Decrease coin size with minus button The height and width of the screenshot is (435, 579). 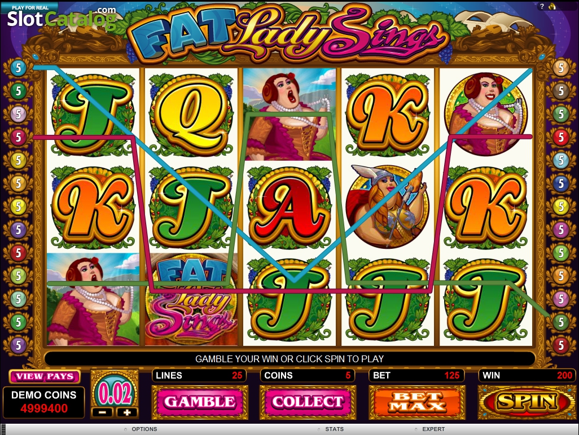(x=103, y=412)
